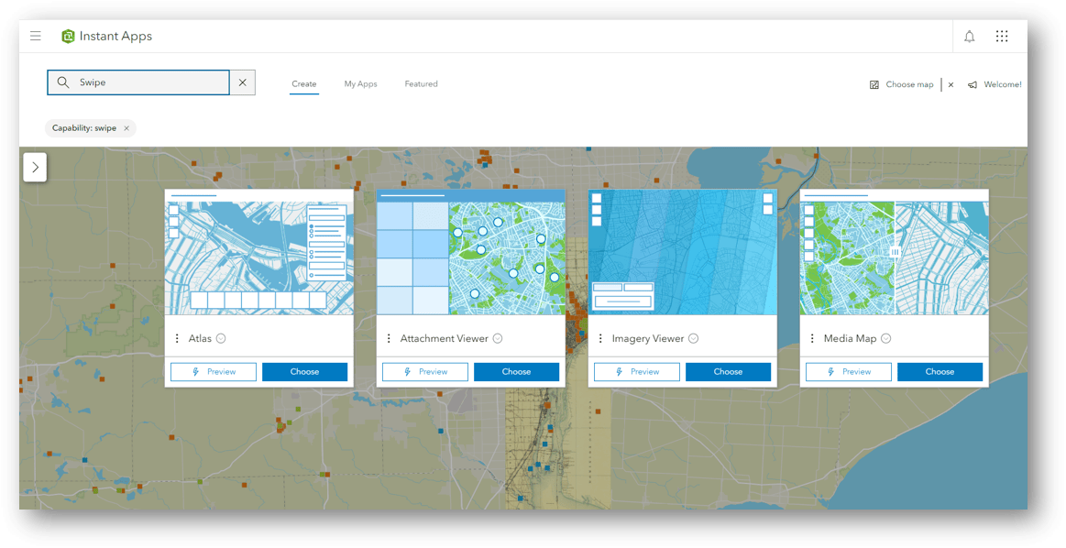Viewport: 1066px width, 548px height.
Task: Click the Imagery Viewer thumbnail
Action: pyautogui.click(x=683, y=252)
